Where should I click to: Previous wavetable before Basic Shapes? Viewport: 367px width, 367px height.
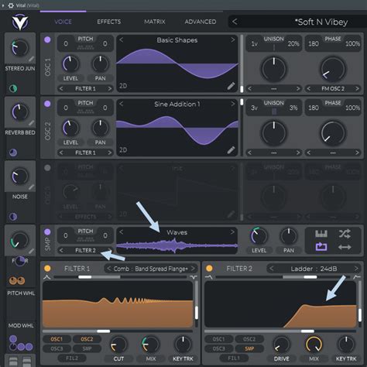(122, 40)
